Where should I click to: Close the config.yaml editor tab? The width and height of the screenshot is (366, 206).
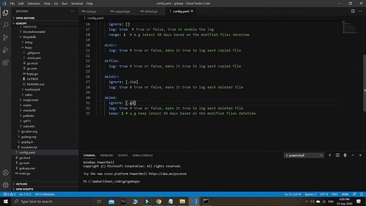pos(192,11)
